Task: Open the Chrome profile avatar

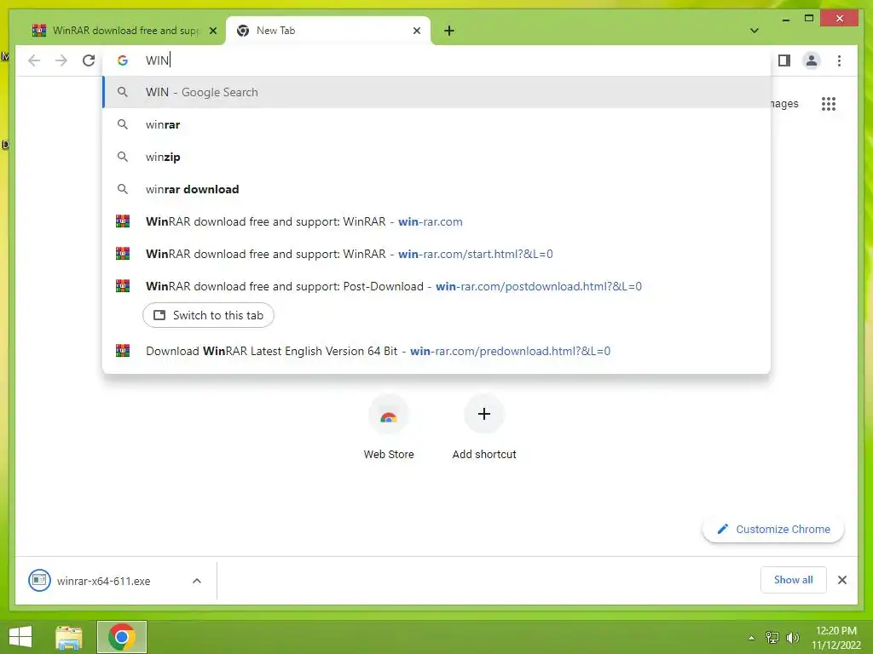Action: coord(812,60)
